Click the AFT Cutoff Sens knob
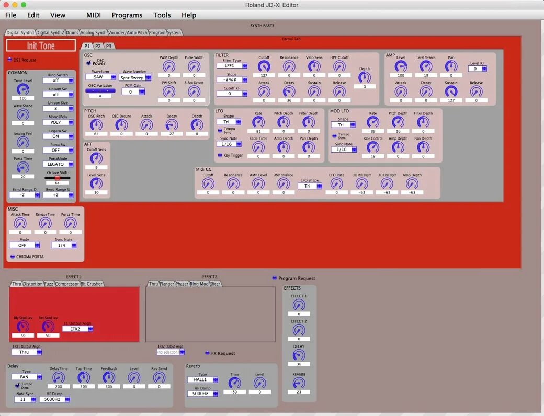 tap(96, 158)
